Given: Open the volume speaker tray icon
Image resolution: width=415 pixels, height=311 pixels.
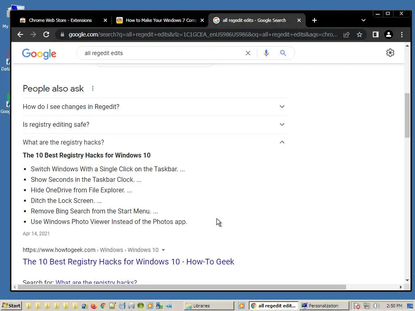Looking at the screenshot, I should point(376,306).
